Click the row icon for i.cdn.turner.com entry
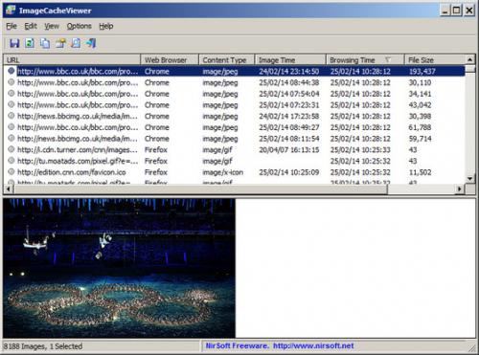 coord(11,149)
